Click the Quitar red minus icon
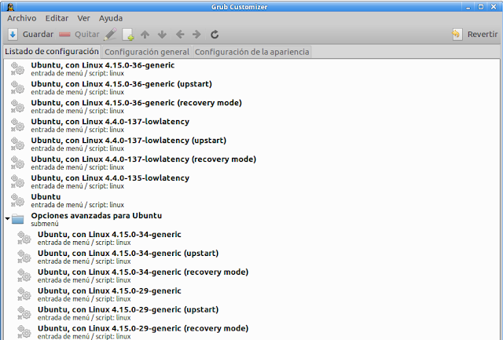The height and width of the screenshot is (340, 503). (x=64, y=35)
